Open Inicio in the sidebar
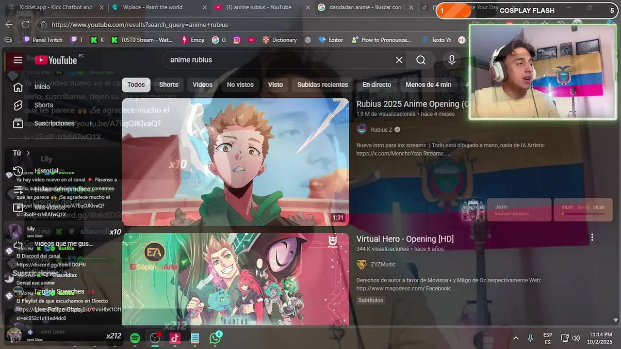The height and width of the screenshot is (349, 621). click(42, 87)
